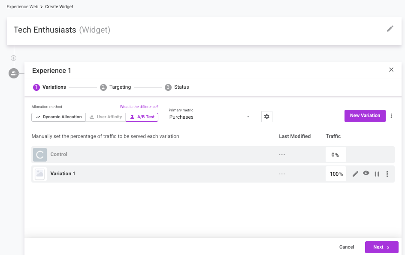This screenshot has width=405, height=255.
Task: Go to the Status step
Action: click(177, 87)
